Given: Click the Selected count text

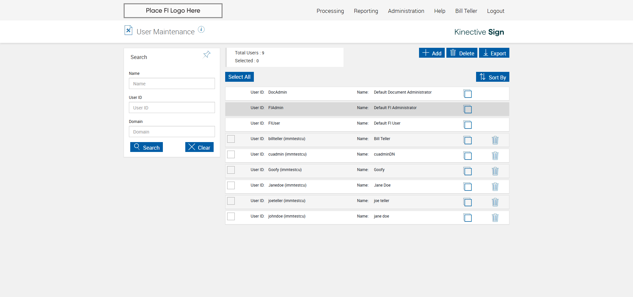Looking at the screenshot, I should 247,61.
